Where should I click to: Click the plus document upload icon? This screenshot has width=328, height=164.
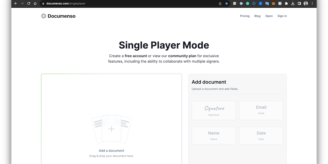click(x=111, y=129)
